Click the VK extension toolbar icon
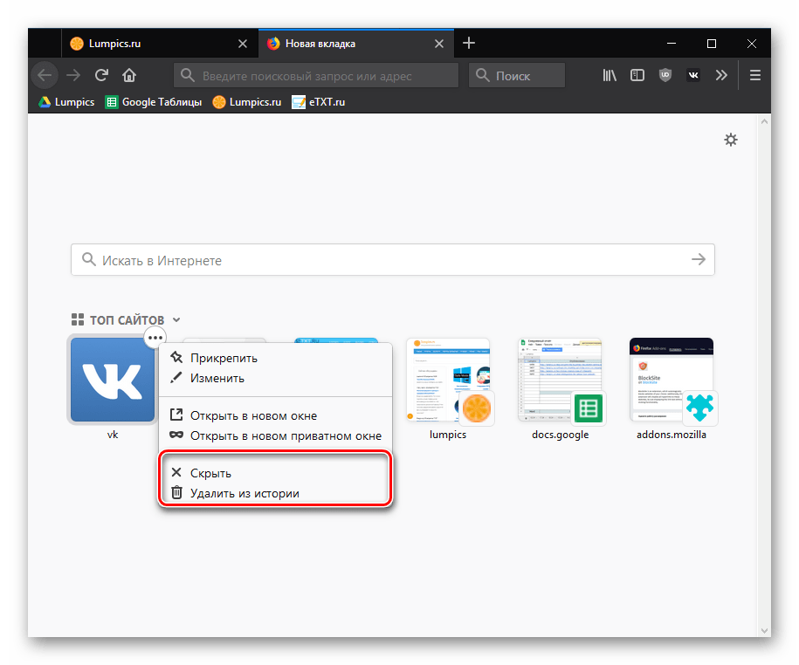The width and height of the screenshot is (799, 665). tap(693, 75)
